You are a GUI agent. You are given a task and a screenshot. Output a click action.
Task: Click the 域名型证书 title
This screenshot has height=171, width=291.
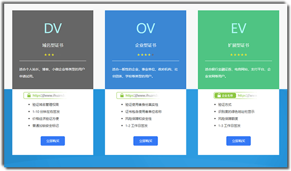(x=53, y=45)
